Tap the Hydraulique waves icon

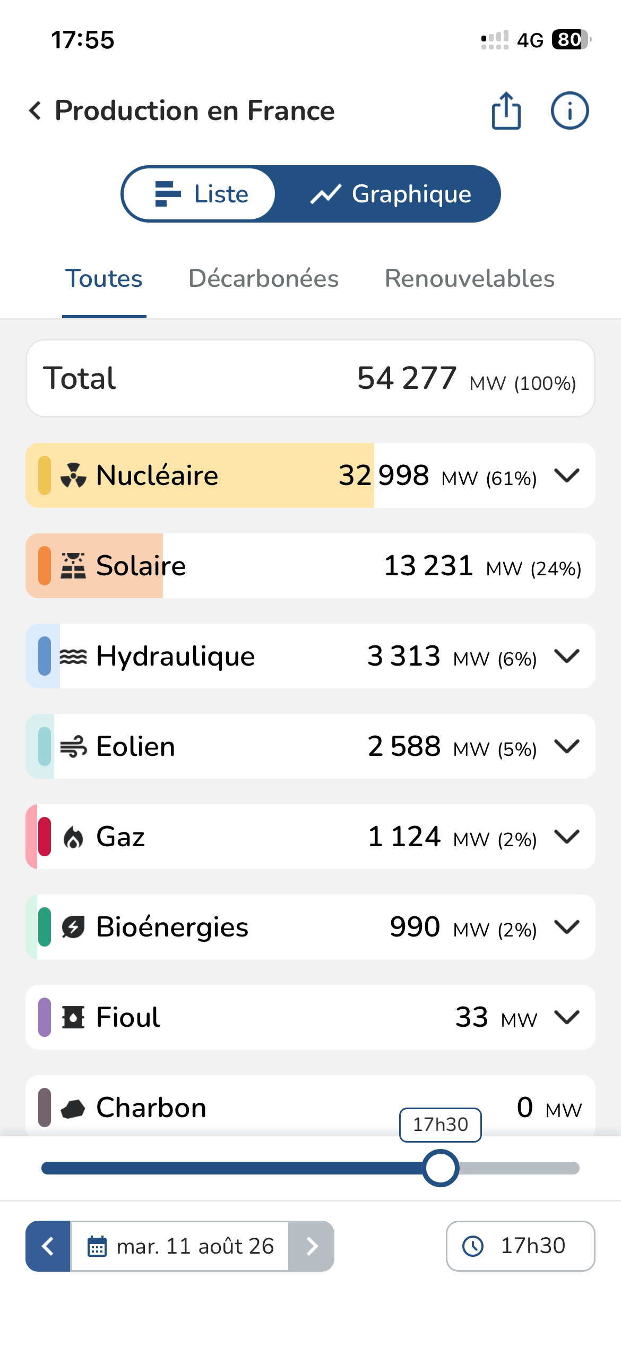73,657
